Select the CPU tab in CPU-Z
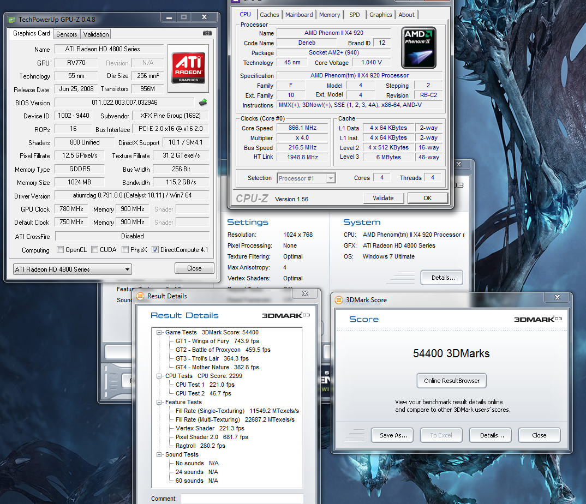 click(245, 14)
